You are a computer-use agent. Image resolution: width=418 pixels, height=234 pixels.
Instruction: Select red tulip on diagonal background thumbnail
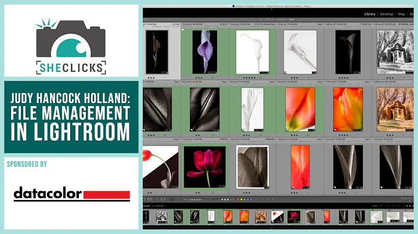click(x=161, y=167)
